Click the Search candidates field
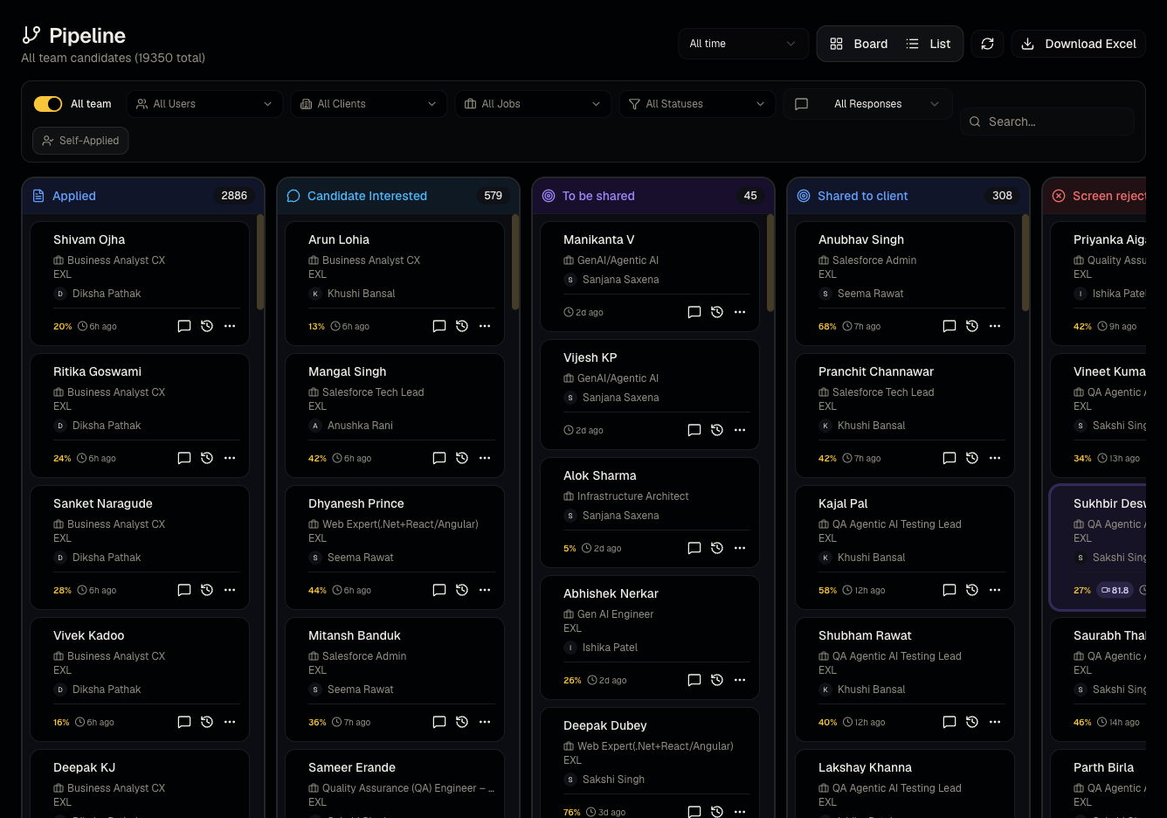This screenshot has width=1167, height=818. tap(1047, 121)
